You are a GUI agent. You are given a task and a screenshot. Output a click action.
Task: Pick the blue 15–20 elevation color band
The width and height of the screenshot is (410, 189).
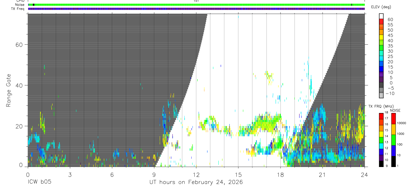(381, 64)
